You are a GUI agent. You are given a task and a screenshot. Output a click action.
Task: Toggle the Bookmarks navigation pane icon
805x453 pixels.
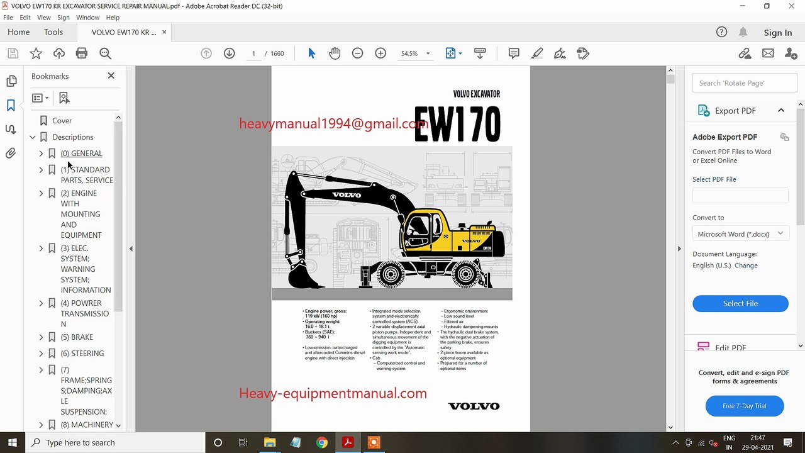11,105
